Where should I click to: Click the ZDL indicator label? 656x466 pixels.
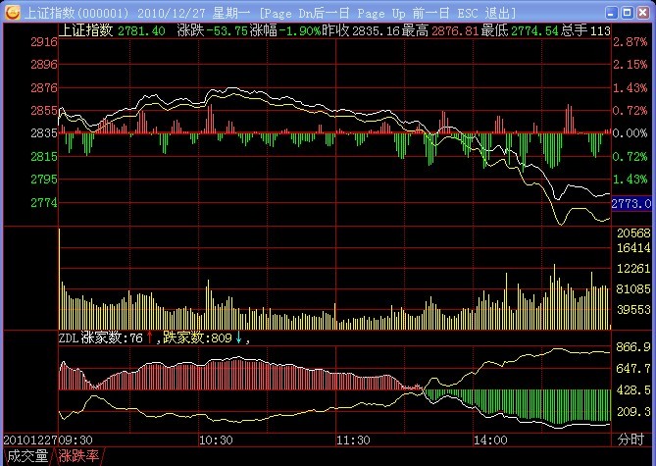point(69,337)
